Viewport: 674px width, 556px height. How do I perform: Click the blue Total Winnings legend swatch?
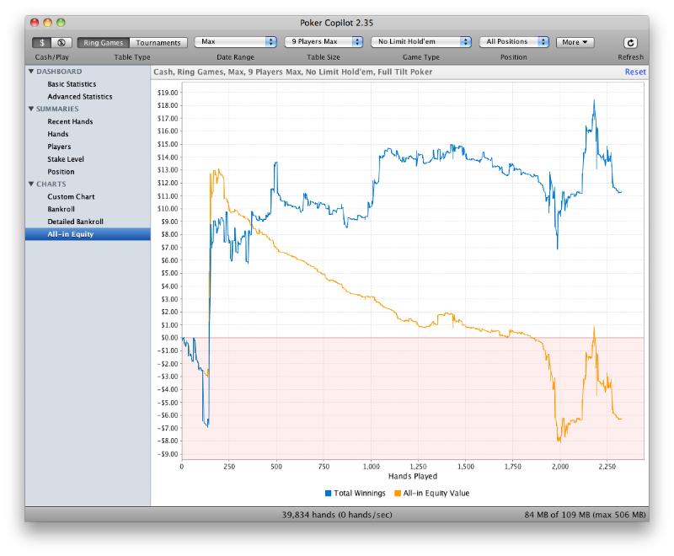coord(329,494)
